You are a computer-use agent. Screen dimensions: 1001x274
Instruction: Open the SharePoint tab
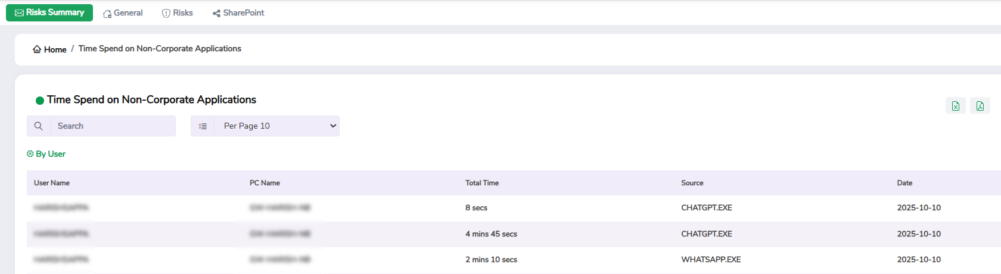238,13
